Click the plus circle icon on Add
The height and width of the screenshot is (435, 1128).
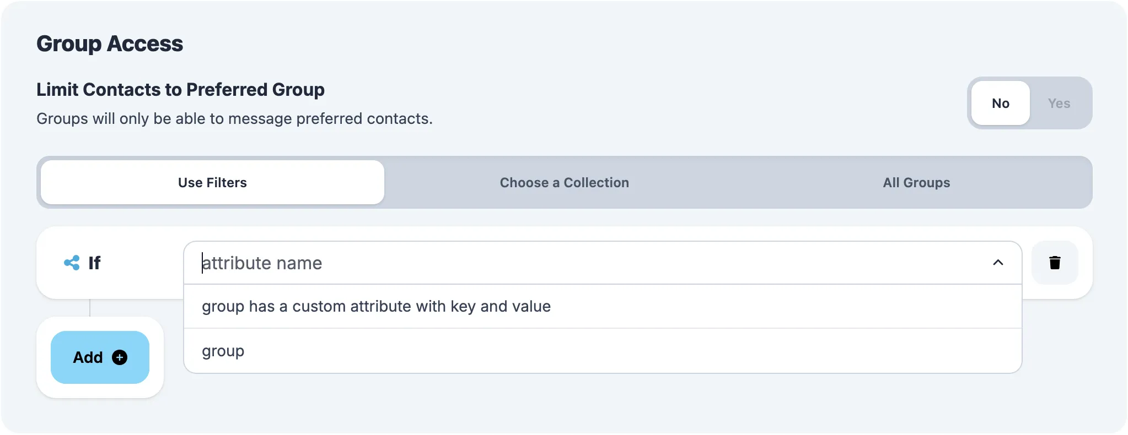[x=120, y=357]
